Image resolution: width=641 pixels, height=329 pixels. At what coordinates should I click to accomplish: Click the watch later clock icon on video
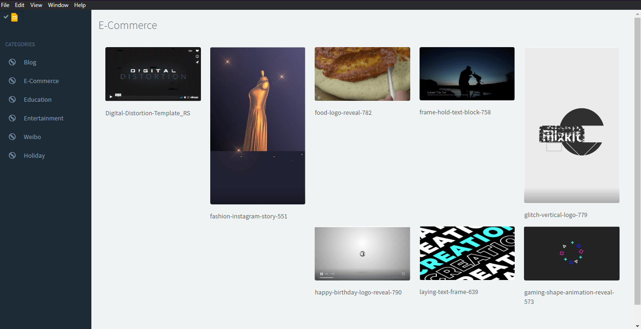tap(197, 56)
